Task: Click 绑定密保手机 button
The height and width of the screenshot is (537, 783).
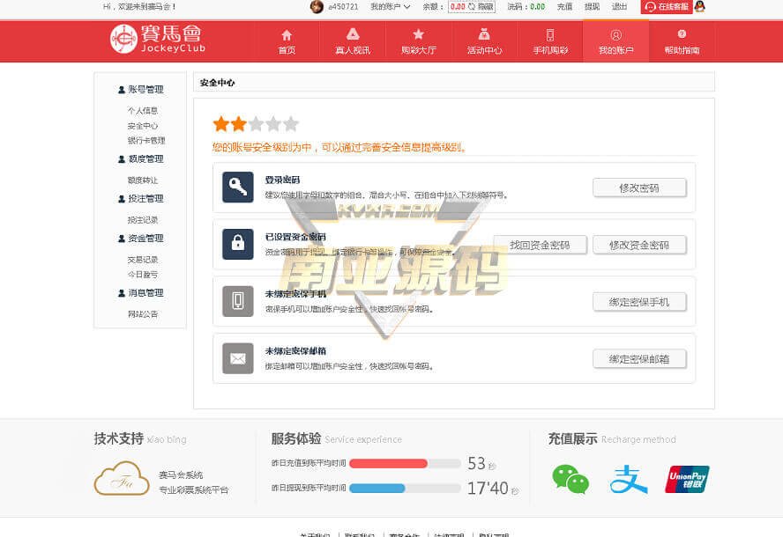Action: coord(638,302)
